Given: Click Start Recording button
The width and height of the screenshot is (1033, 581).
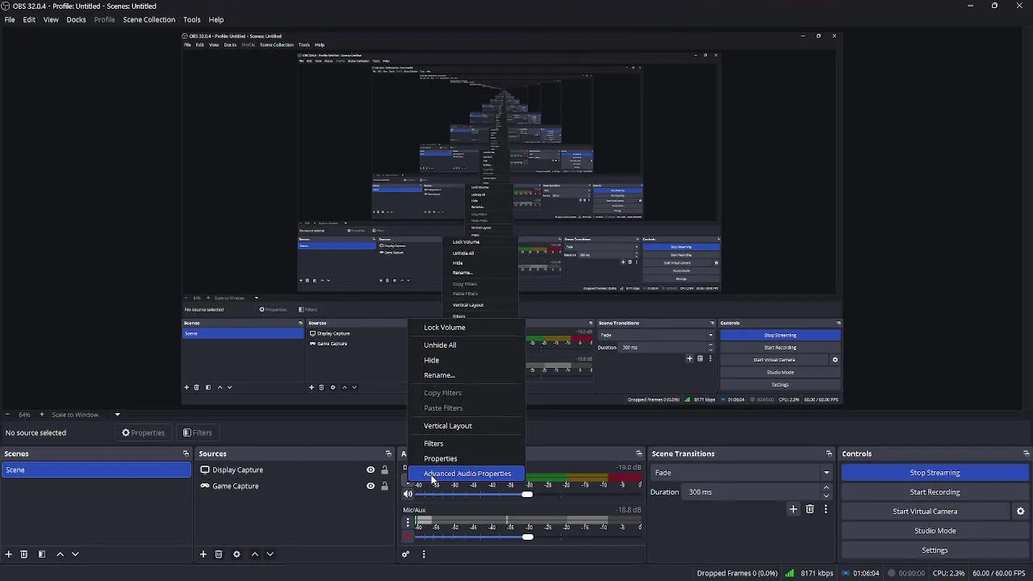Looking at the screenshot, I should click(935, 492).
